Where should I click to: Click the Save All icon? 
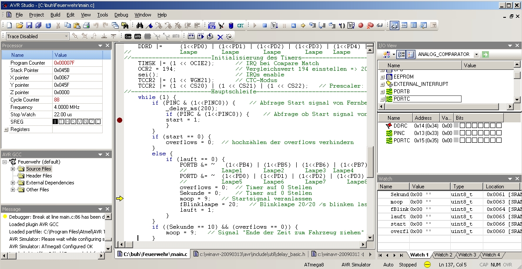pyautogui.click(x=38, y=25)
